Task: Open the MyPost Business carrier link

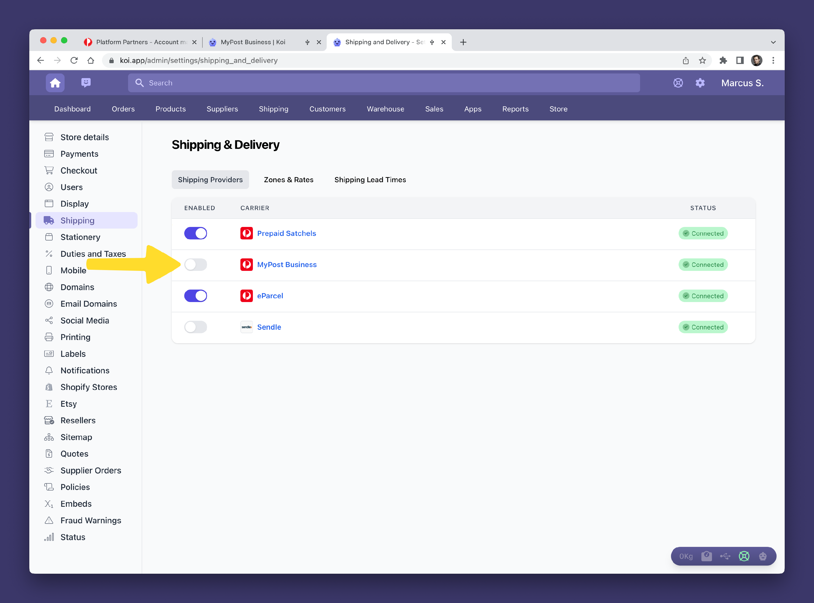Action: tap(287, 265)
